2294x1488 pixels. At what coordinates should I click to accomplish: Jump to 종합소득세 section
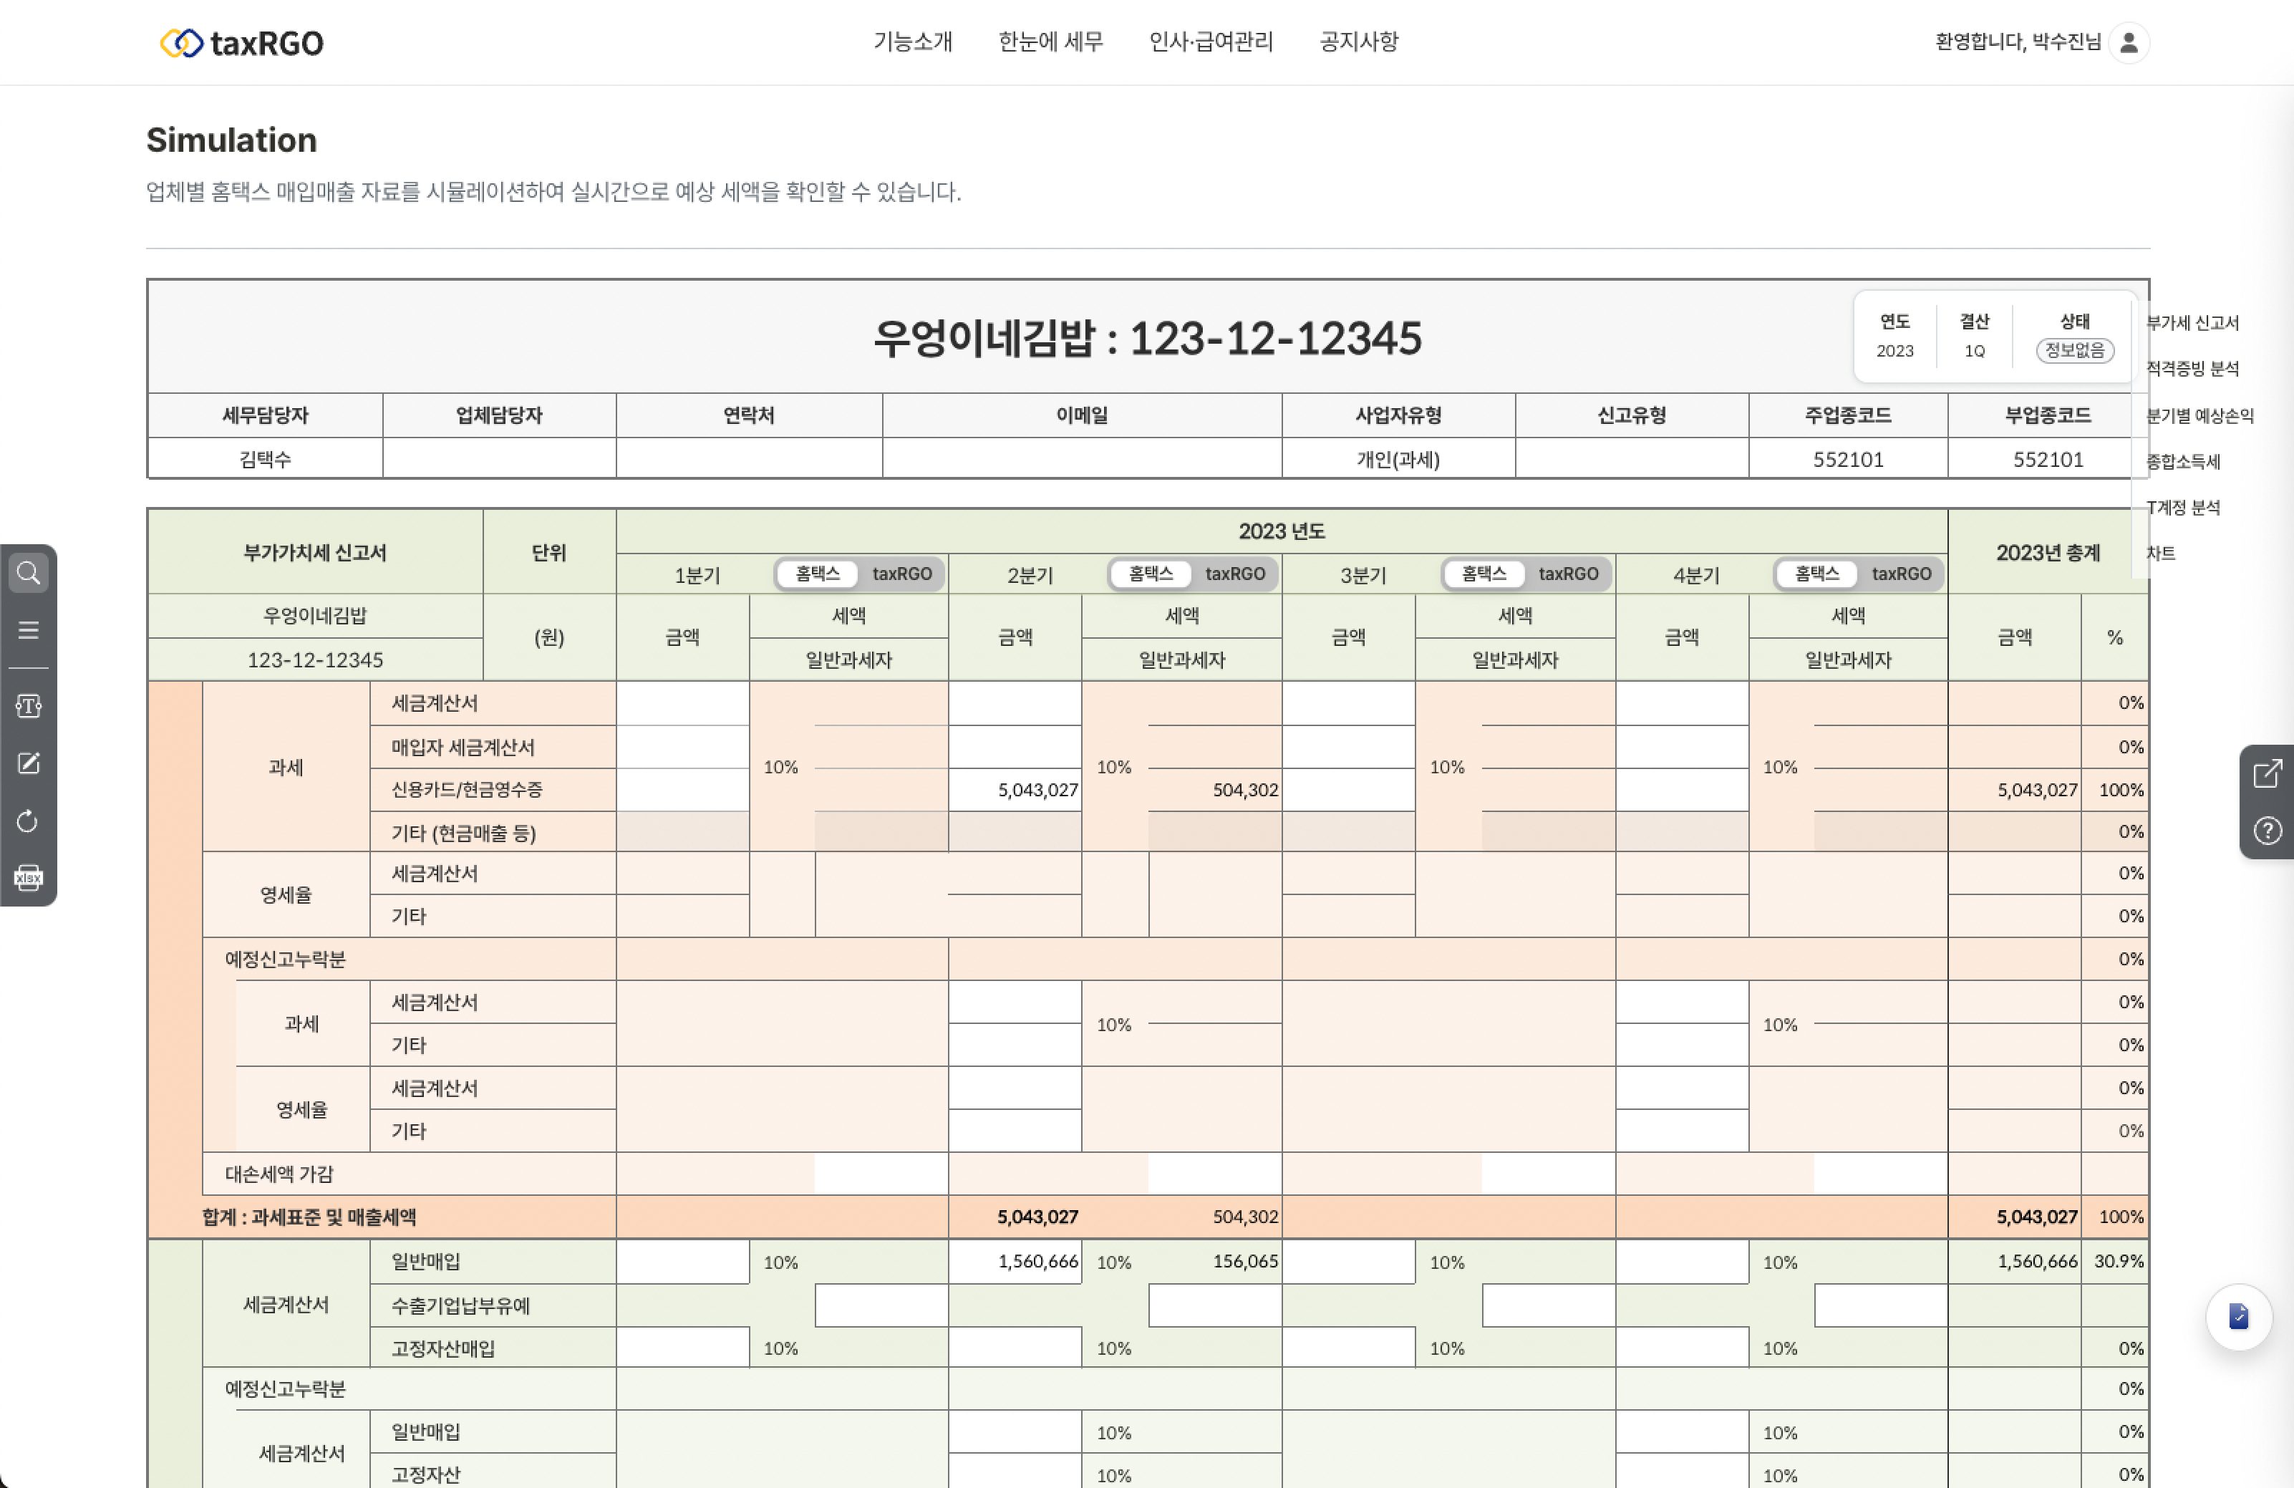tap(2183, 462)
